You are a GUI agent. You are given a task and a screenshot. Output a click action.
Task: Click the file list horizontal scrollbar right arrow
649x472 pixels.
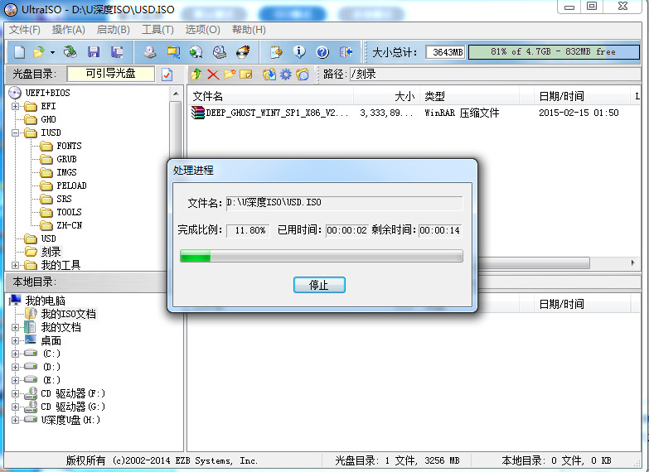(x=633, y=262)
